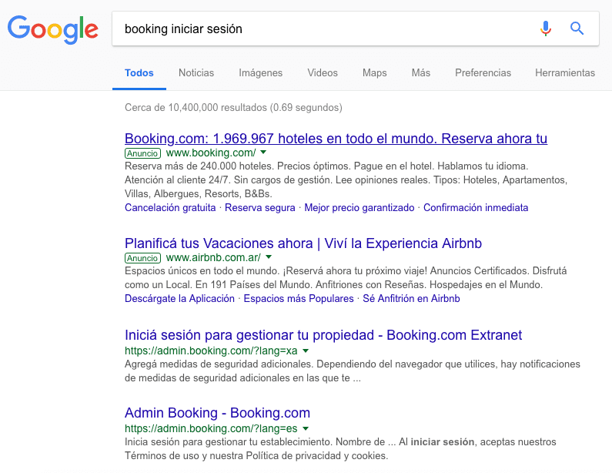Open the Maps tab
The width and height of the screenshot is (612, 473).
click(374, 72)
